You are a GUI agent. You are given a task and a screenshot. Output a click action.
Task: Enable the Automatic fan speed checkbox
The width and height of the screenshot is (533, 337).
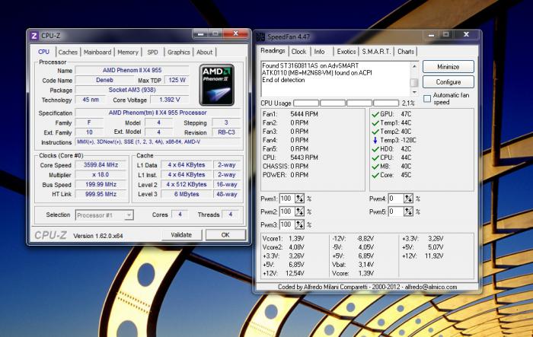pos(427,97)
